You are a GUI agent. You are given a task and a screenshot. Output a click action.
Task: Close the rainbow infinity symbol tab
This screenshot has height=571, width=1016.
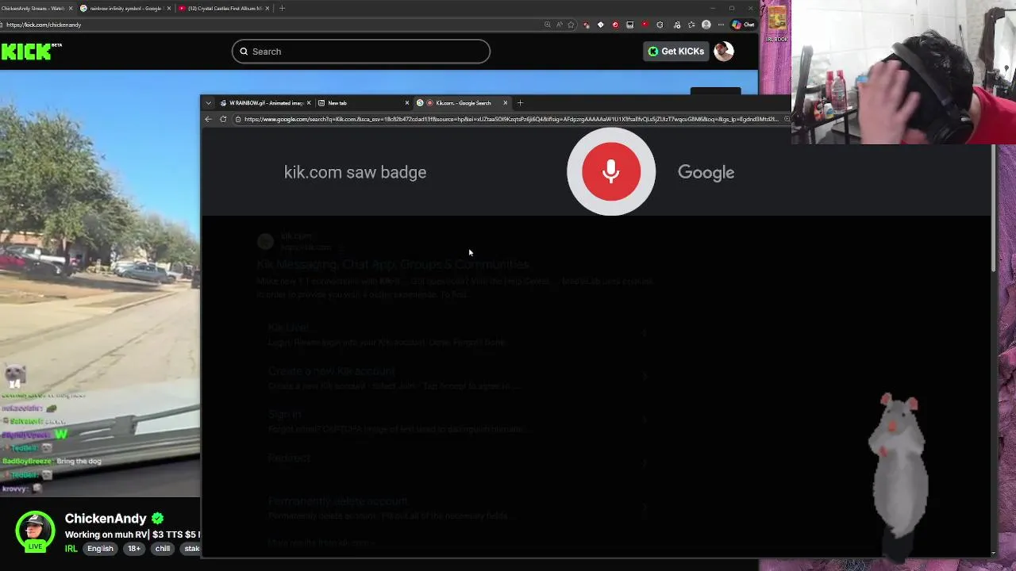coord(167,8)
